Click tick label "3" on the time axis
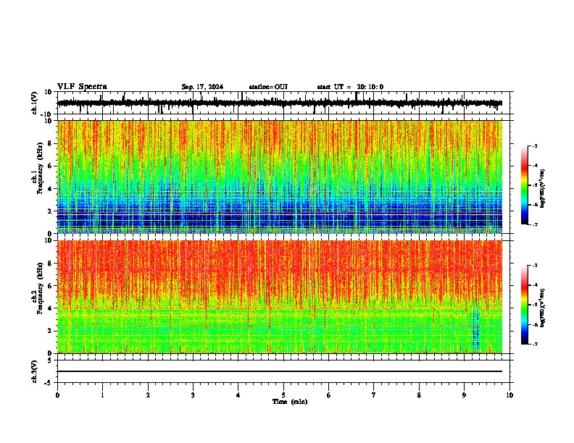 pyautogui.click(x=193, y=395)
